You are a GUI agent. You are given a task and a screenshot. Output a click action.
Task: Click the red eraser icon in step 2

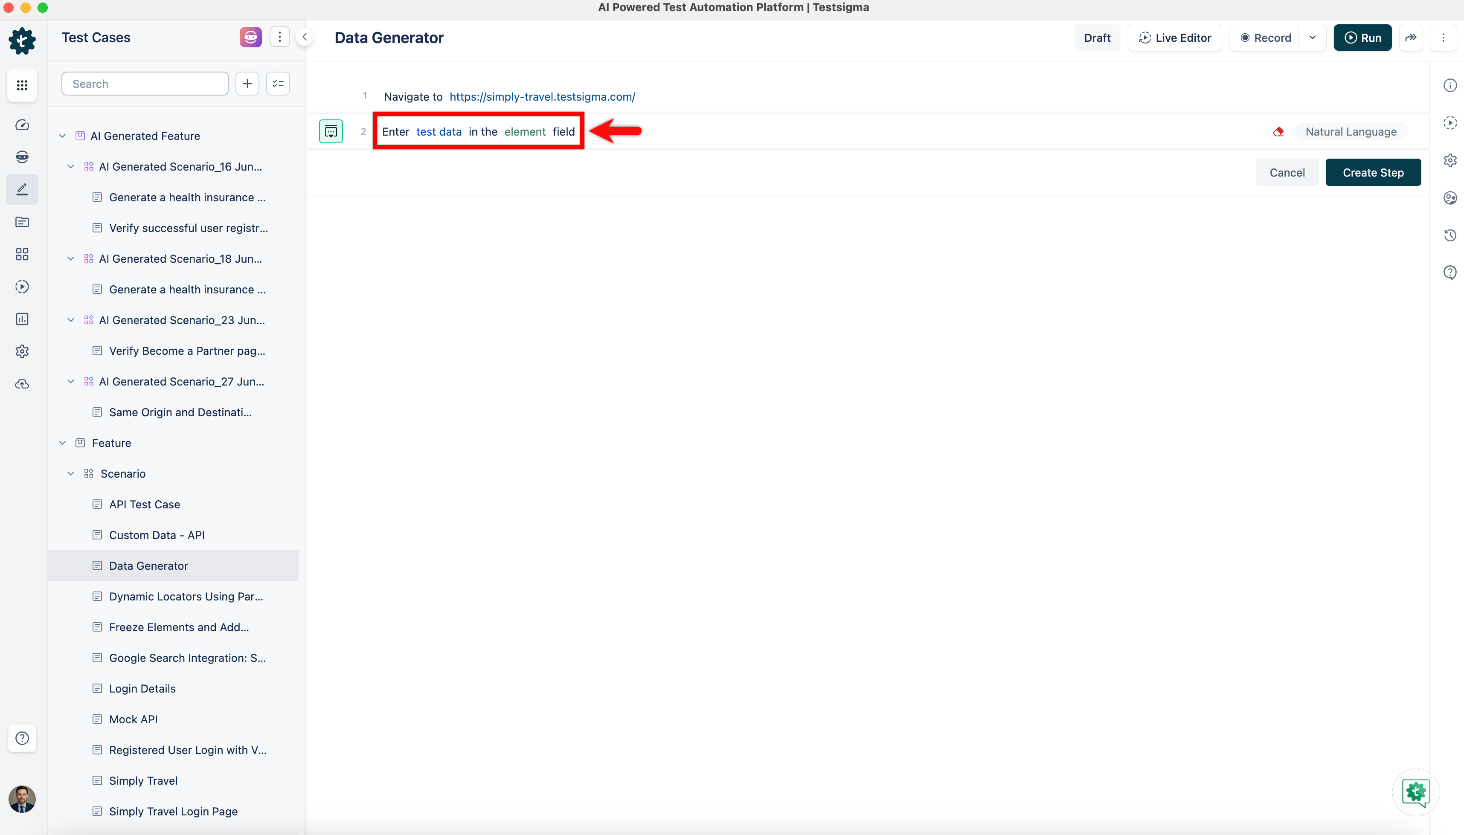[x=1278, y=132]
